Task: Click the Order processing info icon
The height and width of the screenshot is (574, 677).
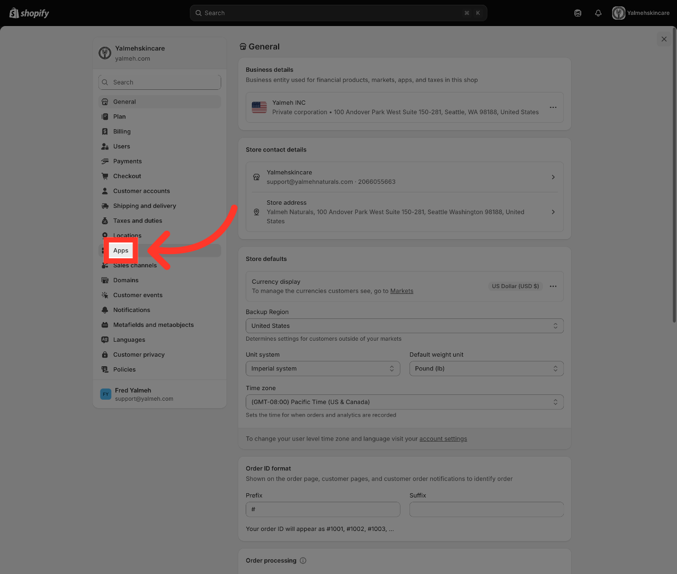Action: [303, 561]
